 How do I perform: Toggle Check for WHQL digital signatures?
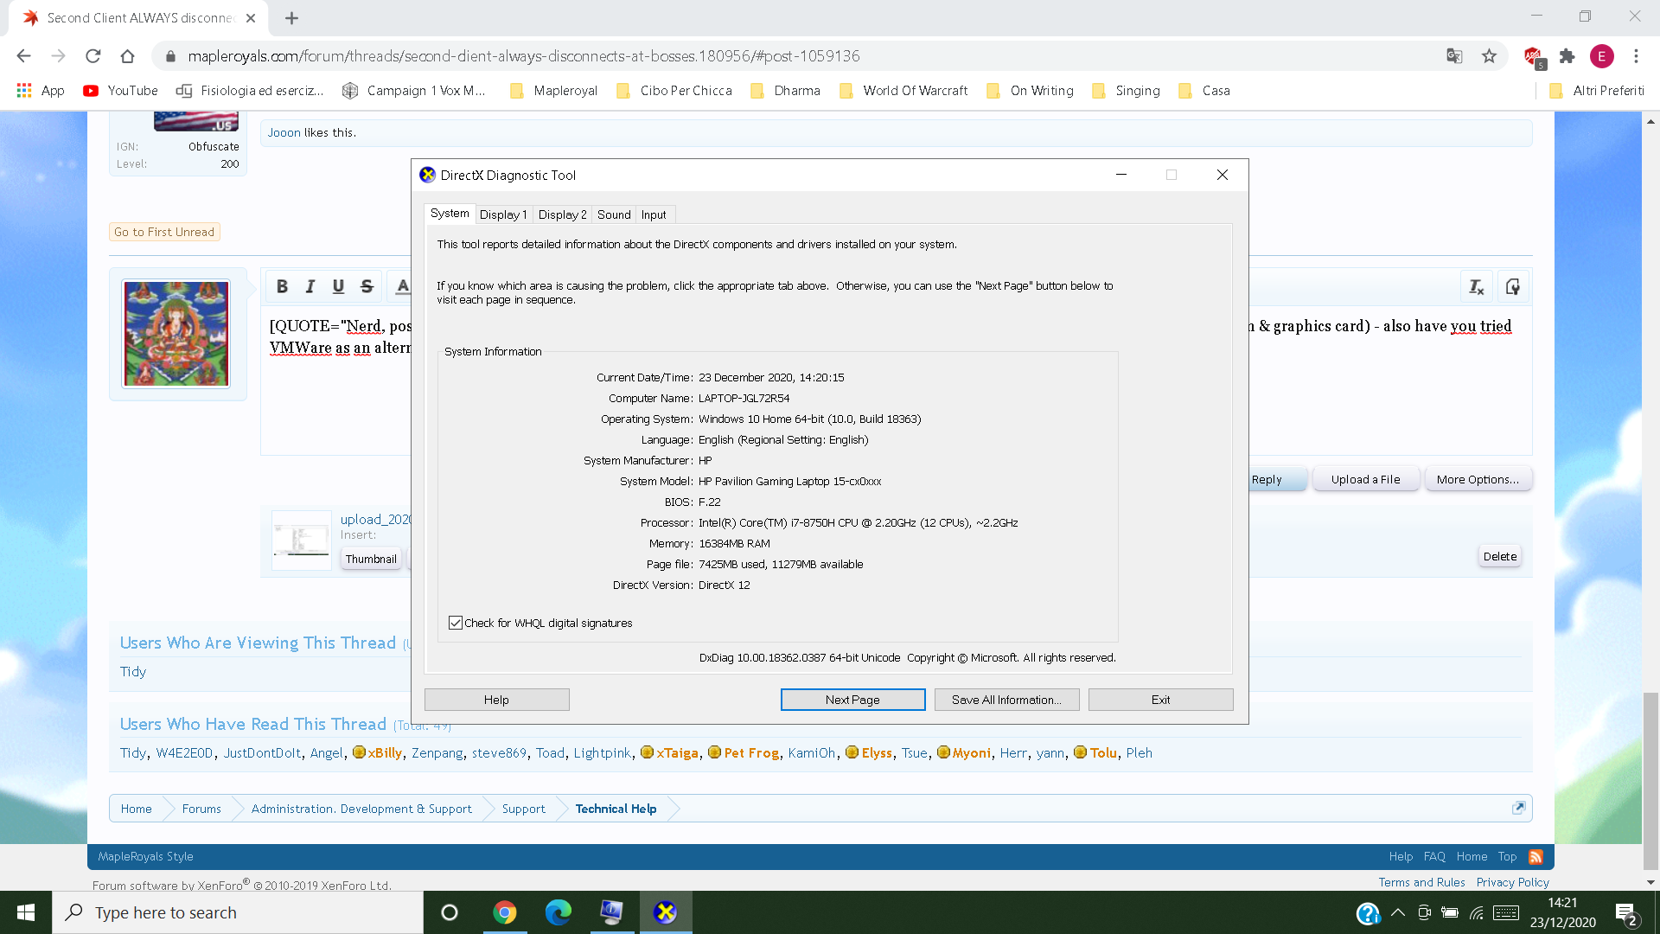point(456,623)
